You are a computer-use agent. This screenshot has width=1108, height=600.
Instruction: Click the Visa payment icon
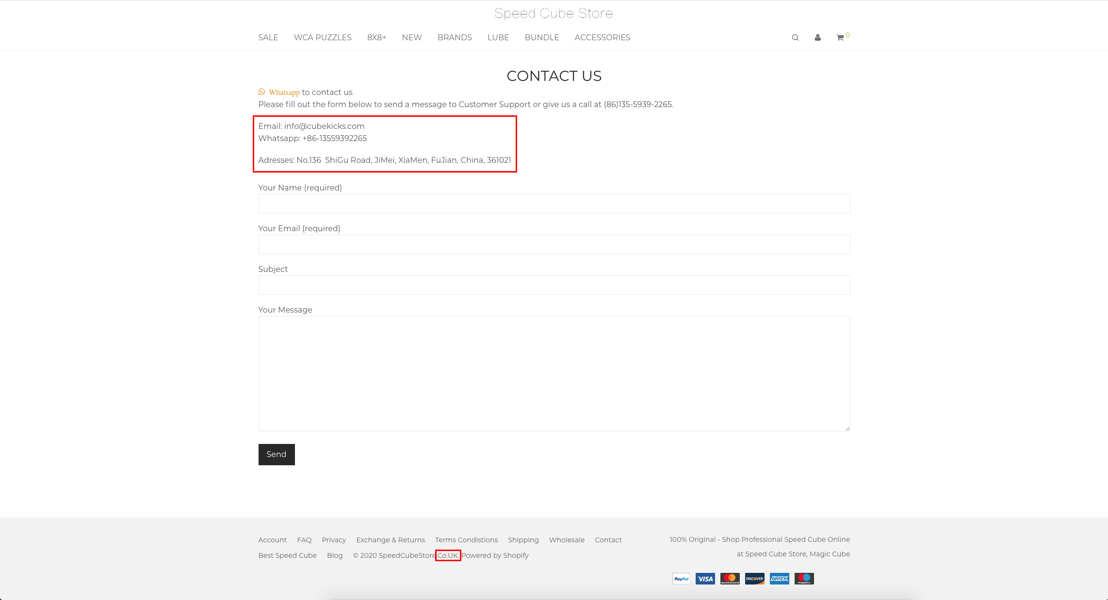click(x=705, y=579)
